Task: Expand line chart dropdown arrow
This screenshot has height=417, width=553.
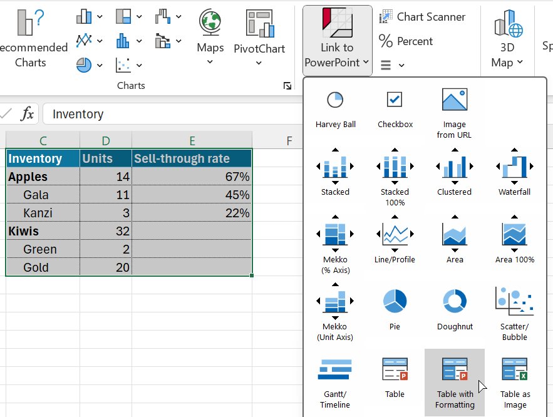Action: pyautogui.click(x=100, y=41)
